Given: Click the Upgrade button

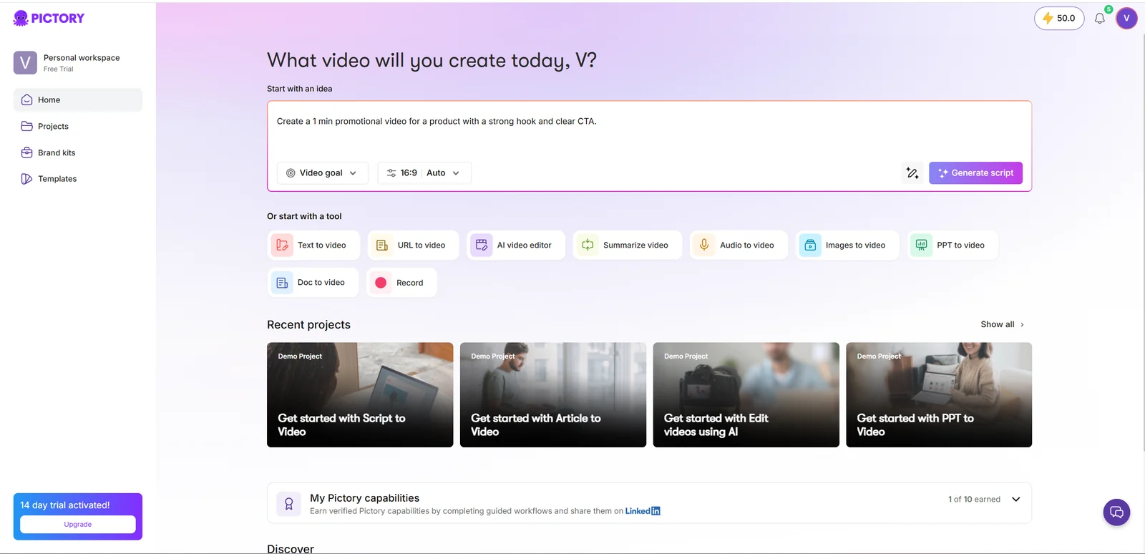Looking at the screenshot, I should point(78,525).
